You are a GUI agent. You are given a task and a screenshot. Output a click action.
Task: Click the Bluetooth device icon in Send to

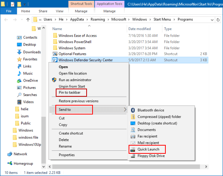point(133,110)
